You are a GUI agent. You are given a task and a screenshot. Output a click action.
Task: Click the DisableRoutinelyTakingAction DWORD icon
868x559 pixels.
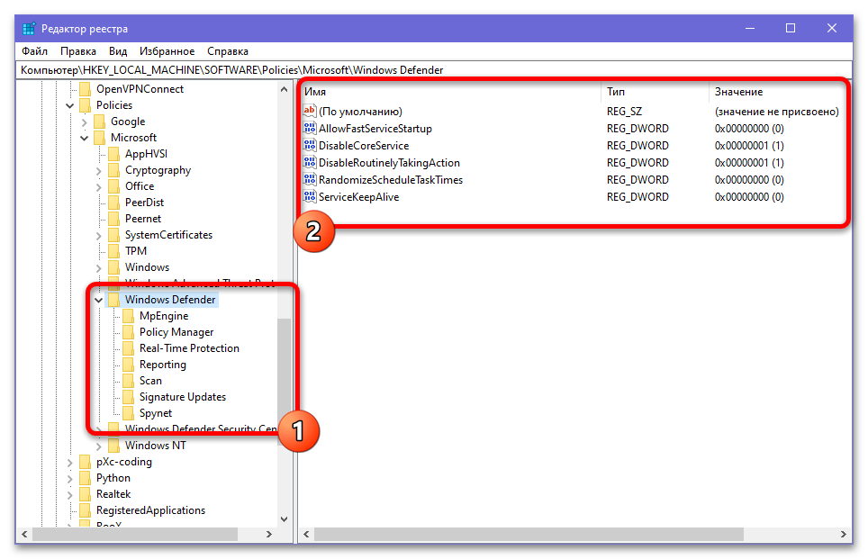pos(310,163)
